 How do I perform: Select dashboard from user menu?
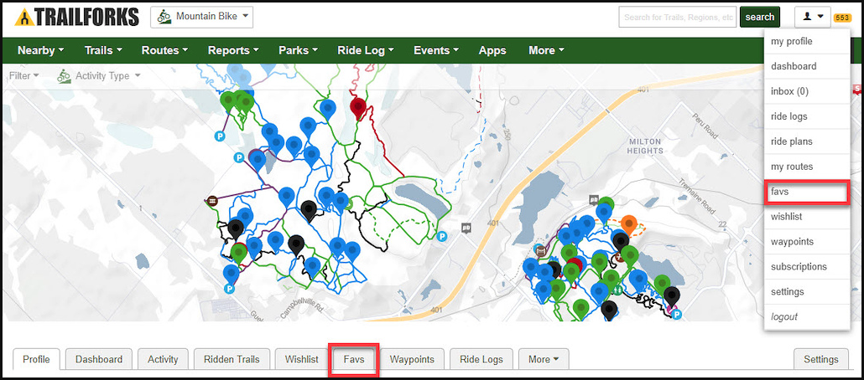(x=807, y=66)
